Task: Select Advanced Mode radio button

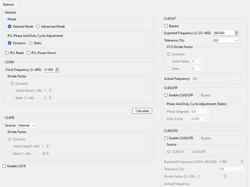Action: pyautogui.click(x=38, y=26)
